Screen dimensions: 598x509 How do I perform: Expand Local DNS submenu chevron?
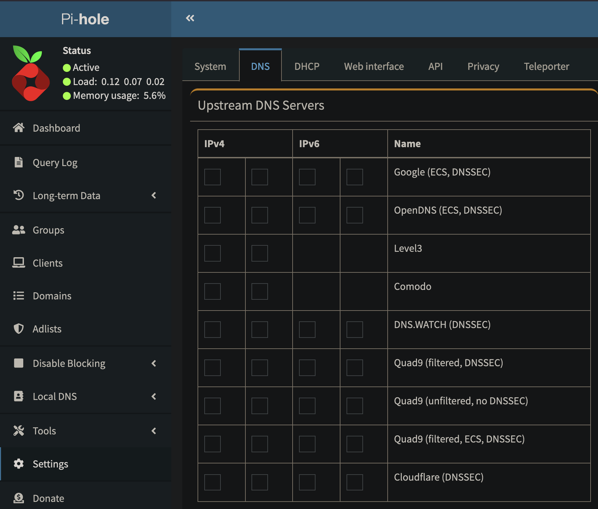[154, 396]
